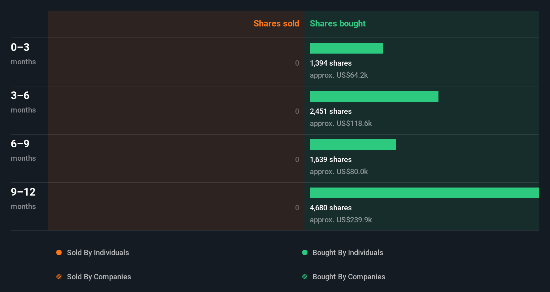Image resolution: width=550 pixels, height=292 pixels.
Task: Select the 6–9 months green bar
Action: pos(353,145)
